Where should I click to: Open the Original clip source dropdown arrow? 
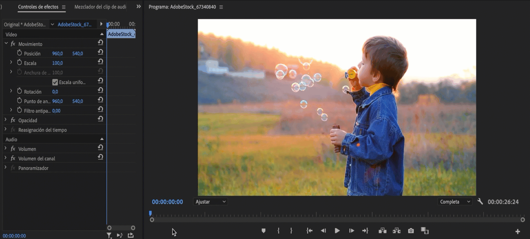pyautogui.click(x=52, y=25)
